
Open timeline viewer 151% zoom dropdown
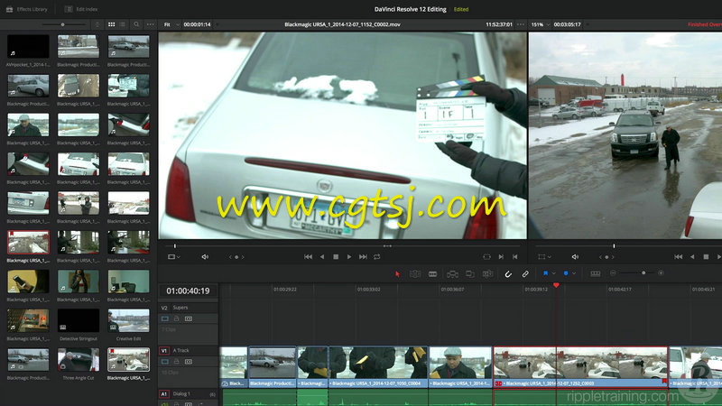pyautogui.click(x=541, y=24)
